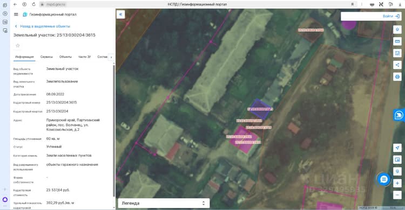Select cadastral quarter 25:13:030204 value
The height and width of the screenshot is (210, 405).
click(x=57, y=111)
